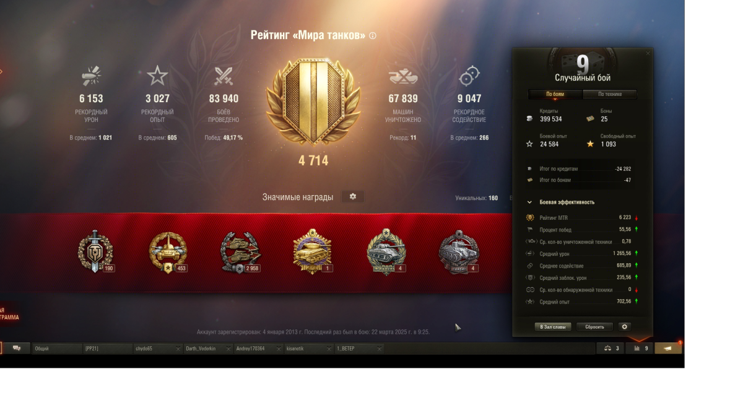The width and height of the screenshot is (743, 418).
Task: Click the info icon beside the rating title
Action: tap(372, 36)
